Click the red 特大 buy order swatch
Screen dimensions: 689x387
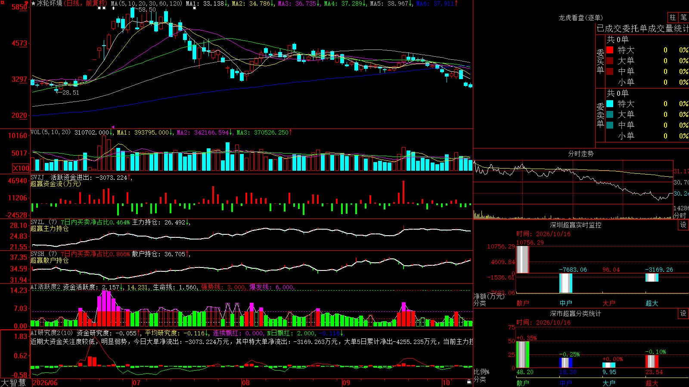tap(610, 50)
